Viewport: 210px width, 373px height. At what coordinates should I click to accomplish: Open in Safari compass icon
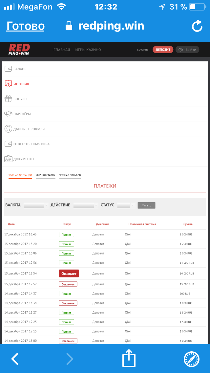191,359
